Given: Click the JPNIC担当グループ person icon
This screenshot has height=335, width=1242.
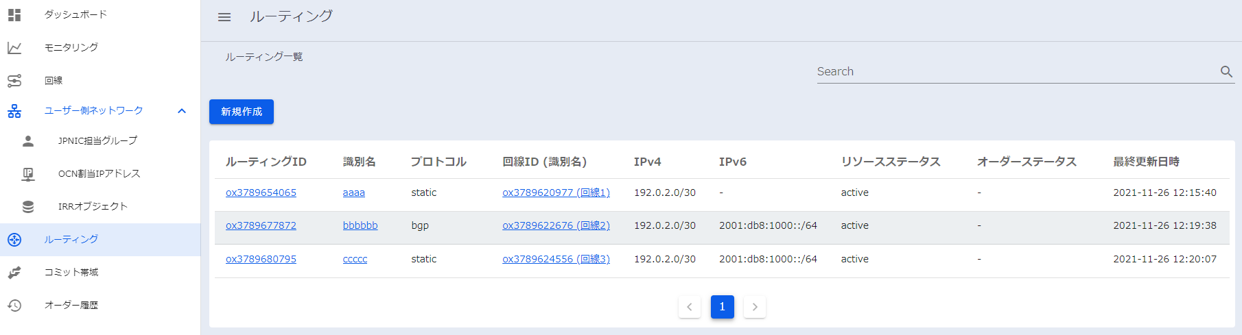Looking at the screenshot, I should tap(28, 140).
